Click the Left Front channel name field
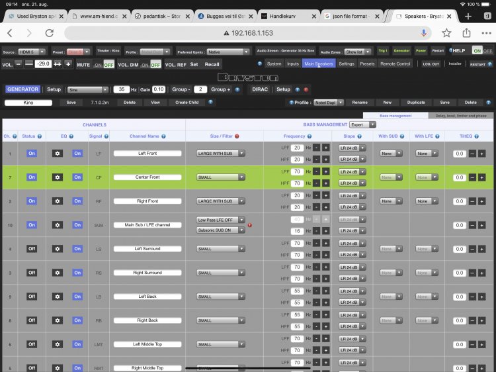This screenshot has height=372, width=496. 147,154
